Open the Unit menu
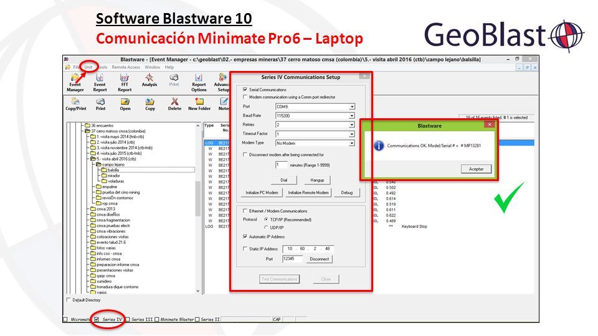 (88, 67)
